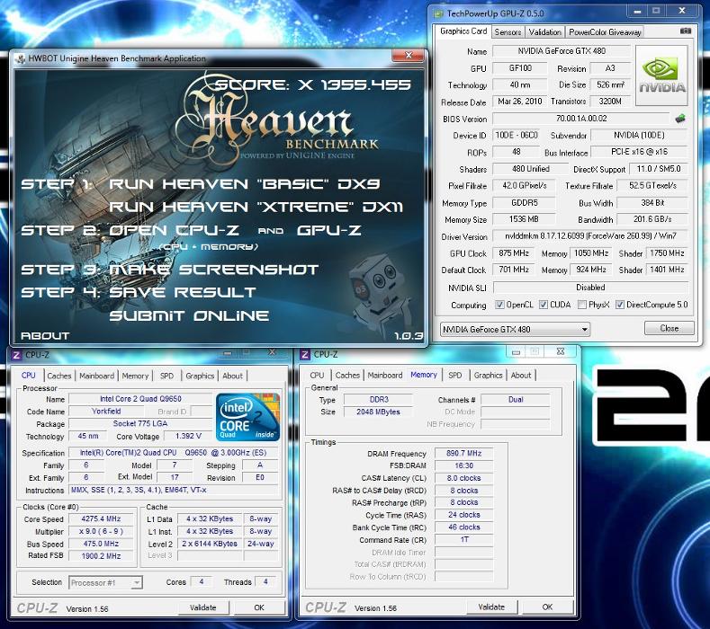Viewport: 710px width, 629px height.
Task: Click the NVIDIA logo in GPU-Z
Action: tap(661, 75)
